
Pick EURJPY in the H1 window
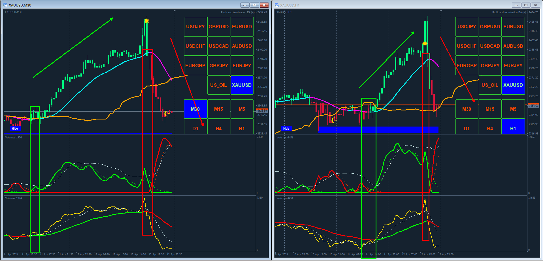click(513, 66)
